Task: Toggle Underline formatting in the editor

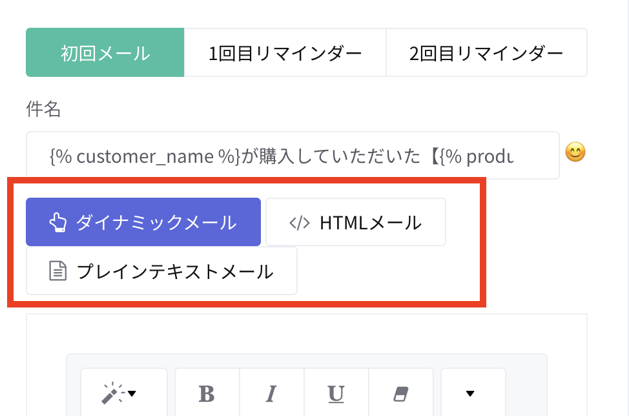Action: pos(336,393)
